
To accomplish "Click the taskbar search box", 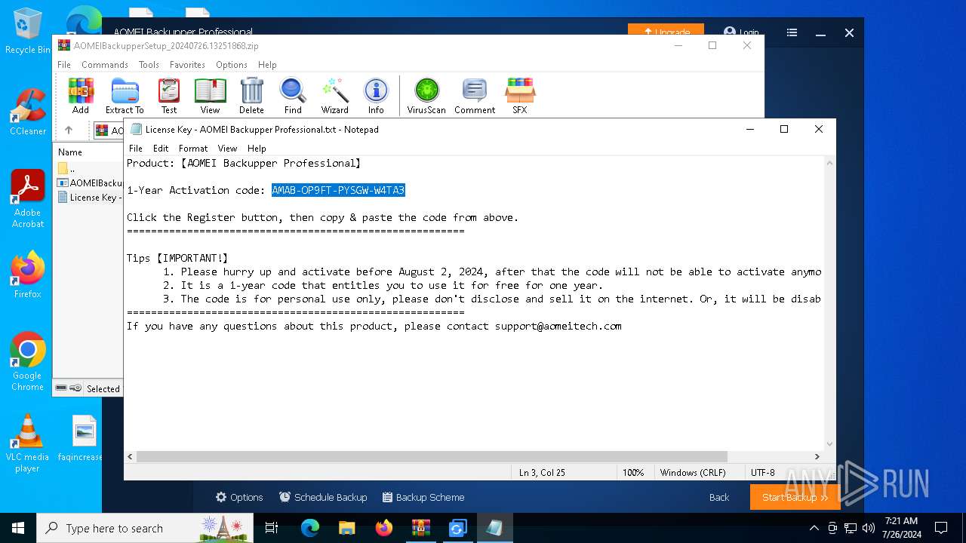I will (145, 528).
